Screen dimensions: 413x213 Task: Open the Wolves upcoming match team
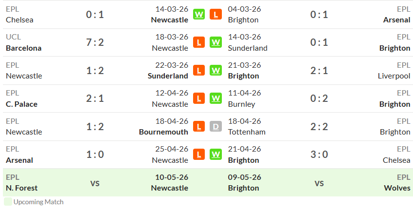[x=397, y=188]
